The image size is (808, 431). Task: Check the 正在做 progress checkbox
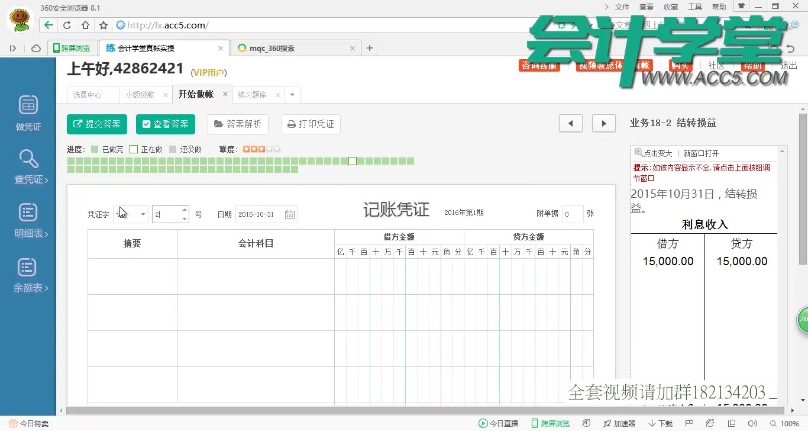[x=134, y=149]
